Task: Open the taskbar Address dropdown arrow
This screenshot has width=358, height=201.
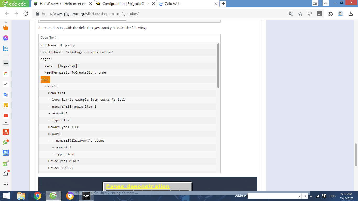Action: pos(299,196)
